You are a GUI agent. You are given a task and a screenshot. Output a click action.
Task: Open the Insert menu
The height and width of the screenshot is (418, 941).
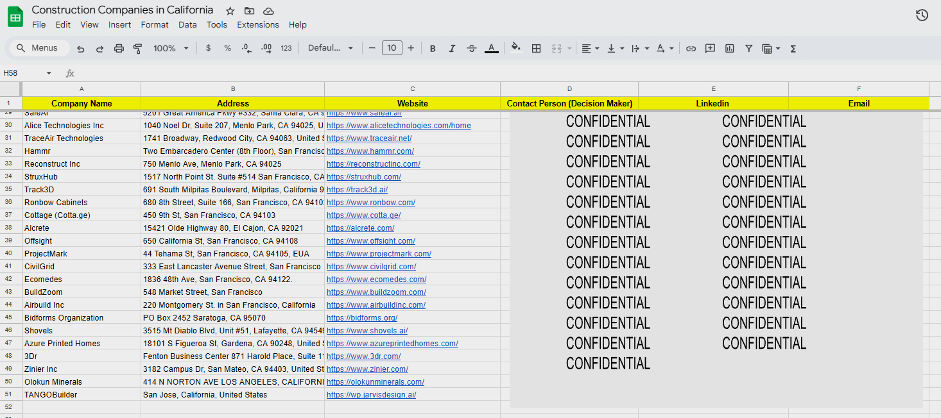(119, 24)
